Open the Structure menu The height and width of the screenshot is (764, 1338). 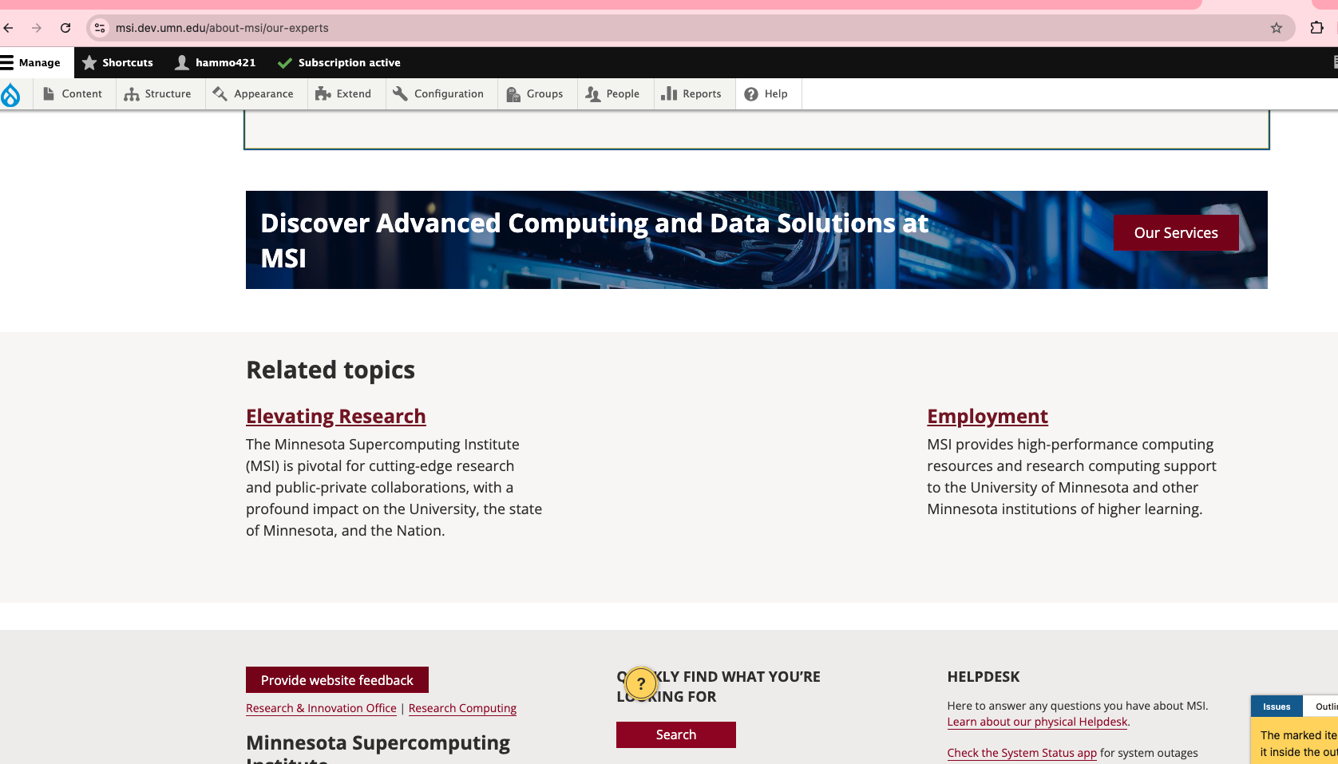(x=158, y=93)
